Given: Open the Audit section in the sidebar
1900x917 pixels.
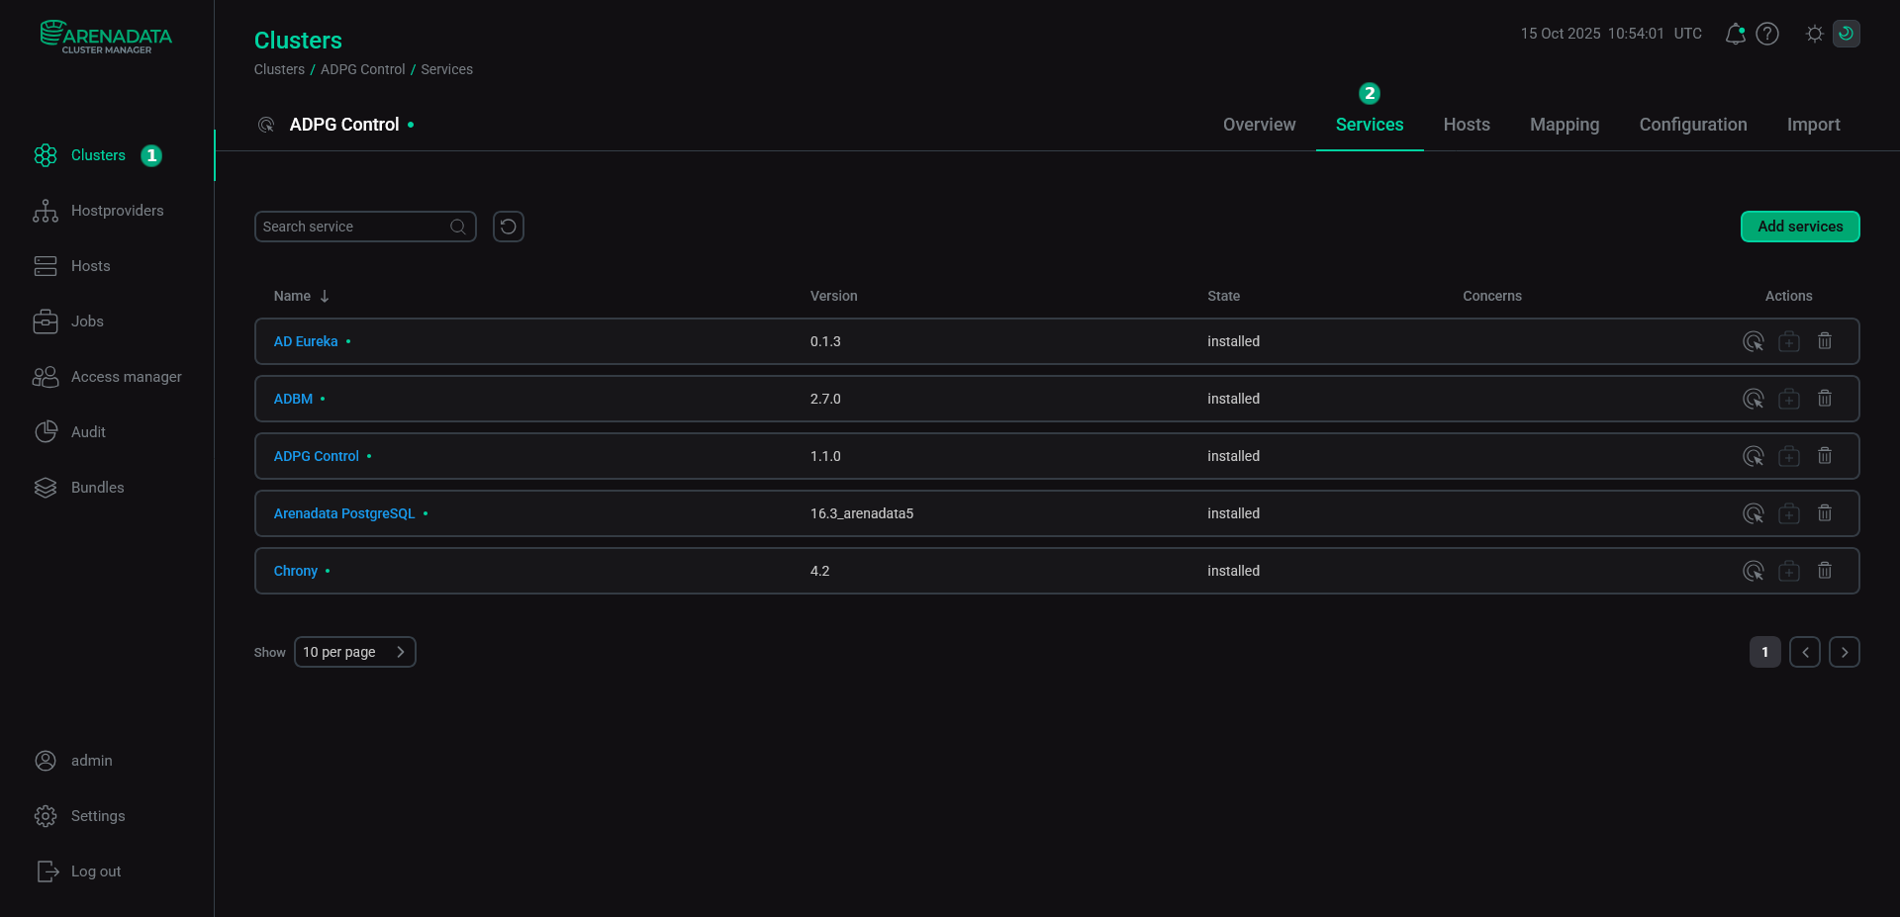Looking at the screenshot, I should pyautogui.click(x=89, y=431).
